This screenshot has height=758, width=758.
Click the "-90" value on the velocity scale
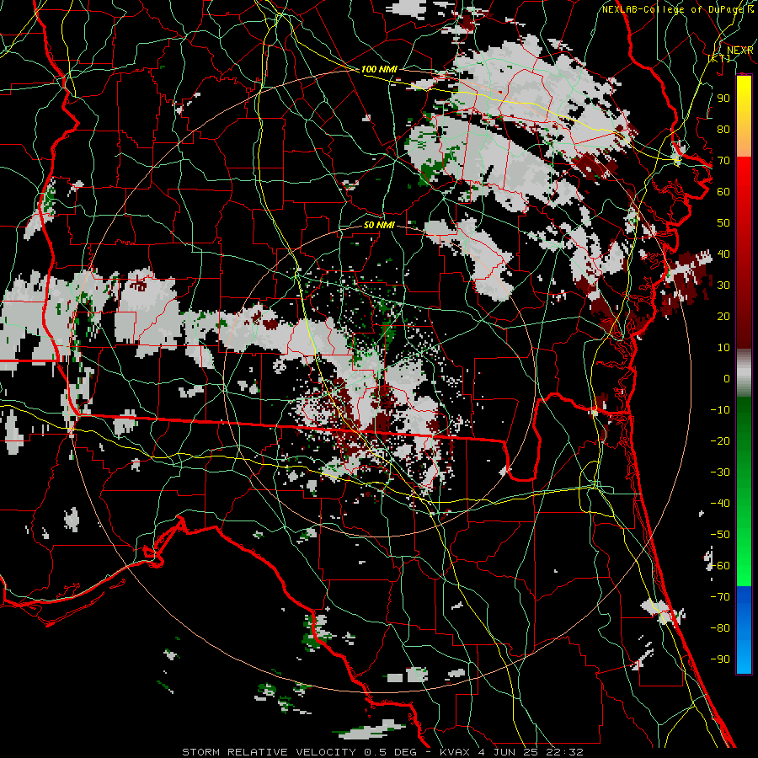pyautogui.click(x=720, y=659)
